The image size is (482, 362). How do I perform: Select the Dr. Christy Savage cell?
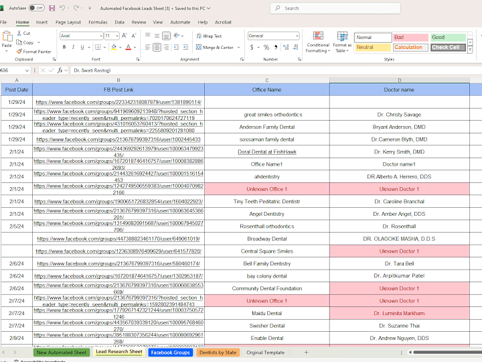[x=399, y=115]
